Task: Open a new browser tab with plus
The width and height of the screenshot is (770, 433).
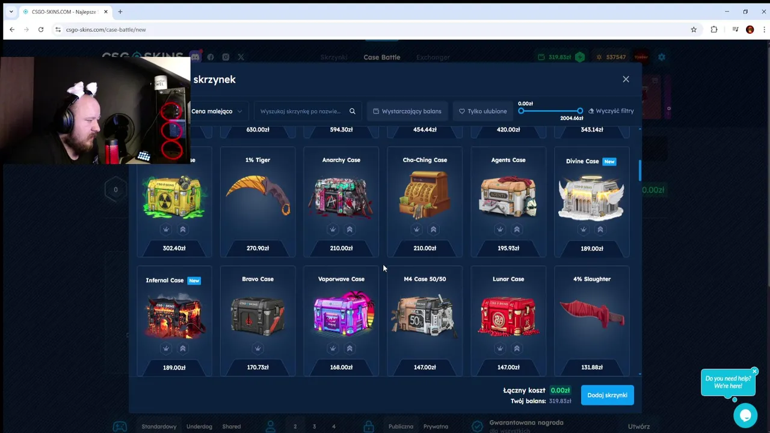Action: point(120,11)
